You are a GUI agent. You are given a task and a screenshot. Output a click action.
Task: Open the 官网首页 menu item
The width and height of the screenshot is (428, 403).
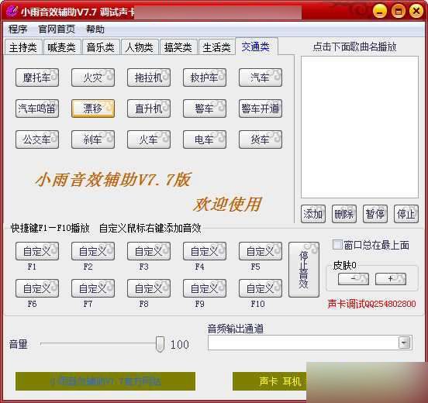57,29
